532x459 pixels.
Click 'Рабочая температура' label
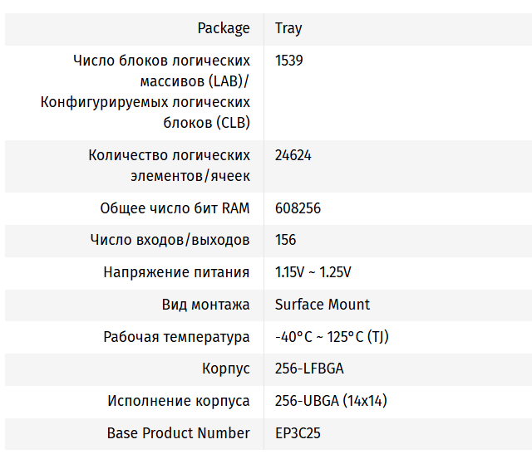tap(176, 337)
